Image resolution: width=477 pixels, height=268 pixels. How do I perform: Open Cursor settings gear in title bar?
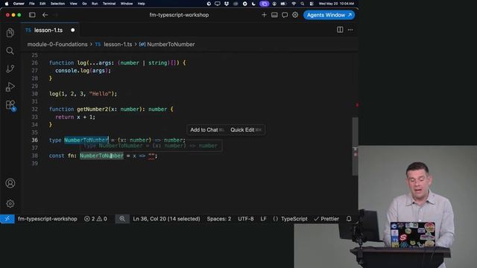(295, 15)
